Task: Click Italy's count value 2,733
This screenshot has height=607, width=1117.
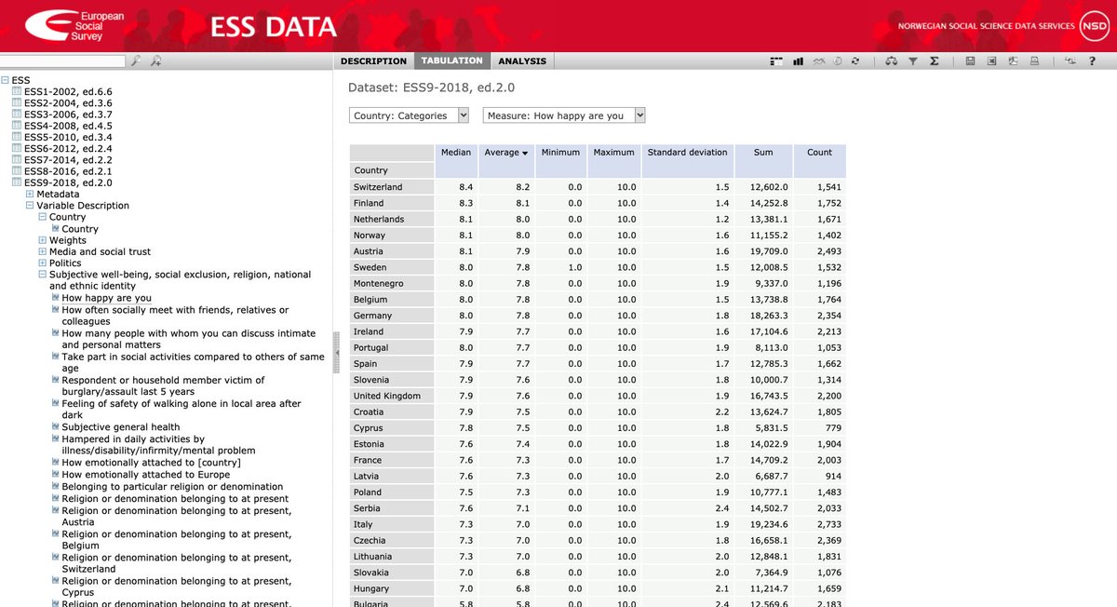Action: (829, 524)
